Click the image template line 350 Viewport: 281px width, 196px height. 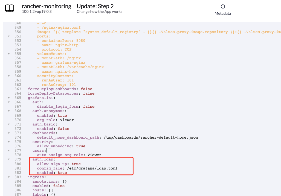pyautogui.click(x=159, y=32)
